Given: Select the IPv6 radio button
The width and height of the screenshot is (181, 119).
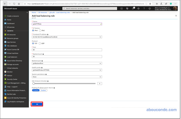Looking at the screenshot, I should 40,30.
